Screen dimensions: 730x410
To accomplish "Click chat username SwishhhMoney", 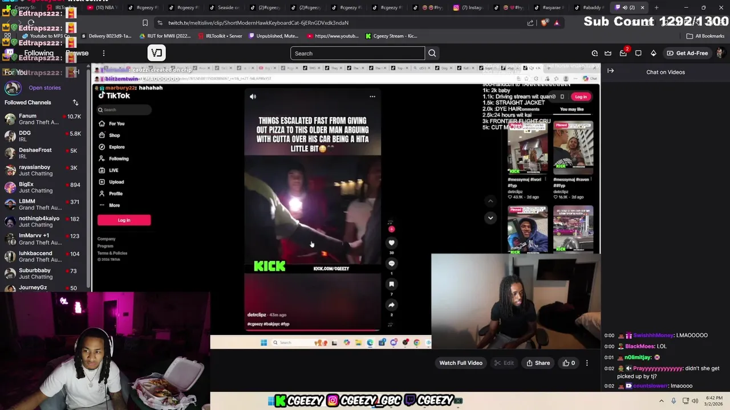I will [653, 335].
